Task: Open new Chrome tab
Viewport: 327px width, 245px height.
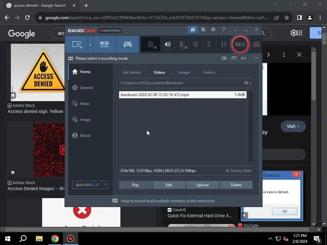Action: pyautogui.click(x=86, y=5)
